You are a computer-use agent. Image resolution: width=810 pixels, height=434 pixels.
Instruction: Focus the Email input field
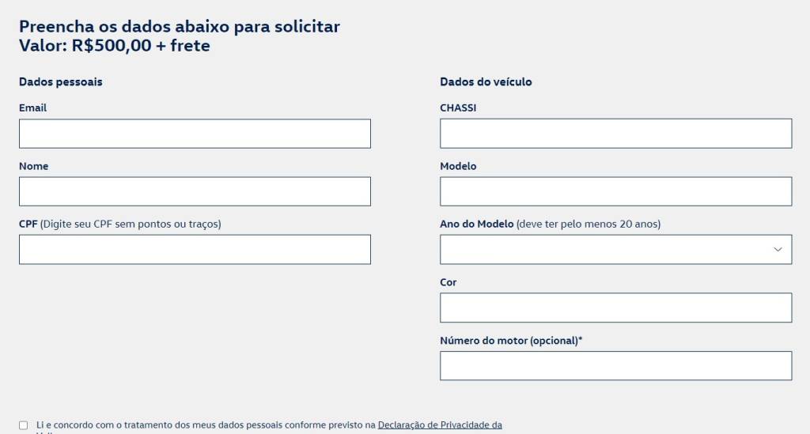pyautogui.click(x=195, y=134)
